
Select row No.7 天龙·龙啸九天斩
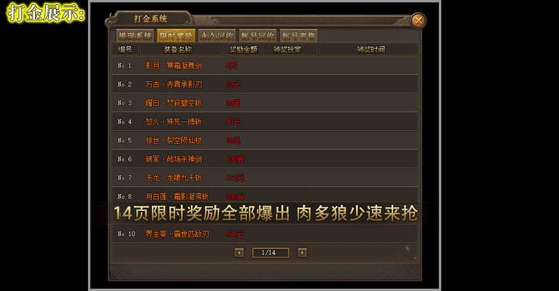click(x=265, y=178)
